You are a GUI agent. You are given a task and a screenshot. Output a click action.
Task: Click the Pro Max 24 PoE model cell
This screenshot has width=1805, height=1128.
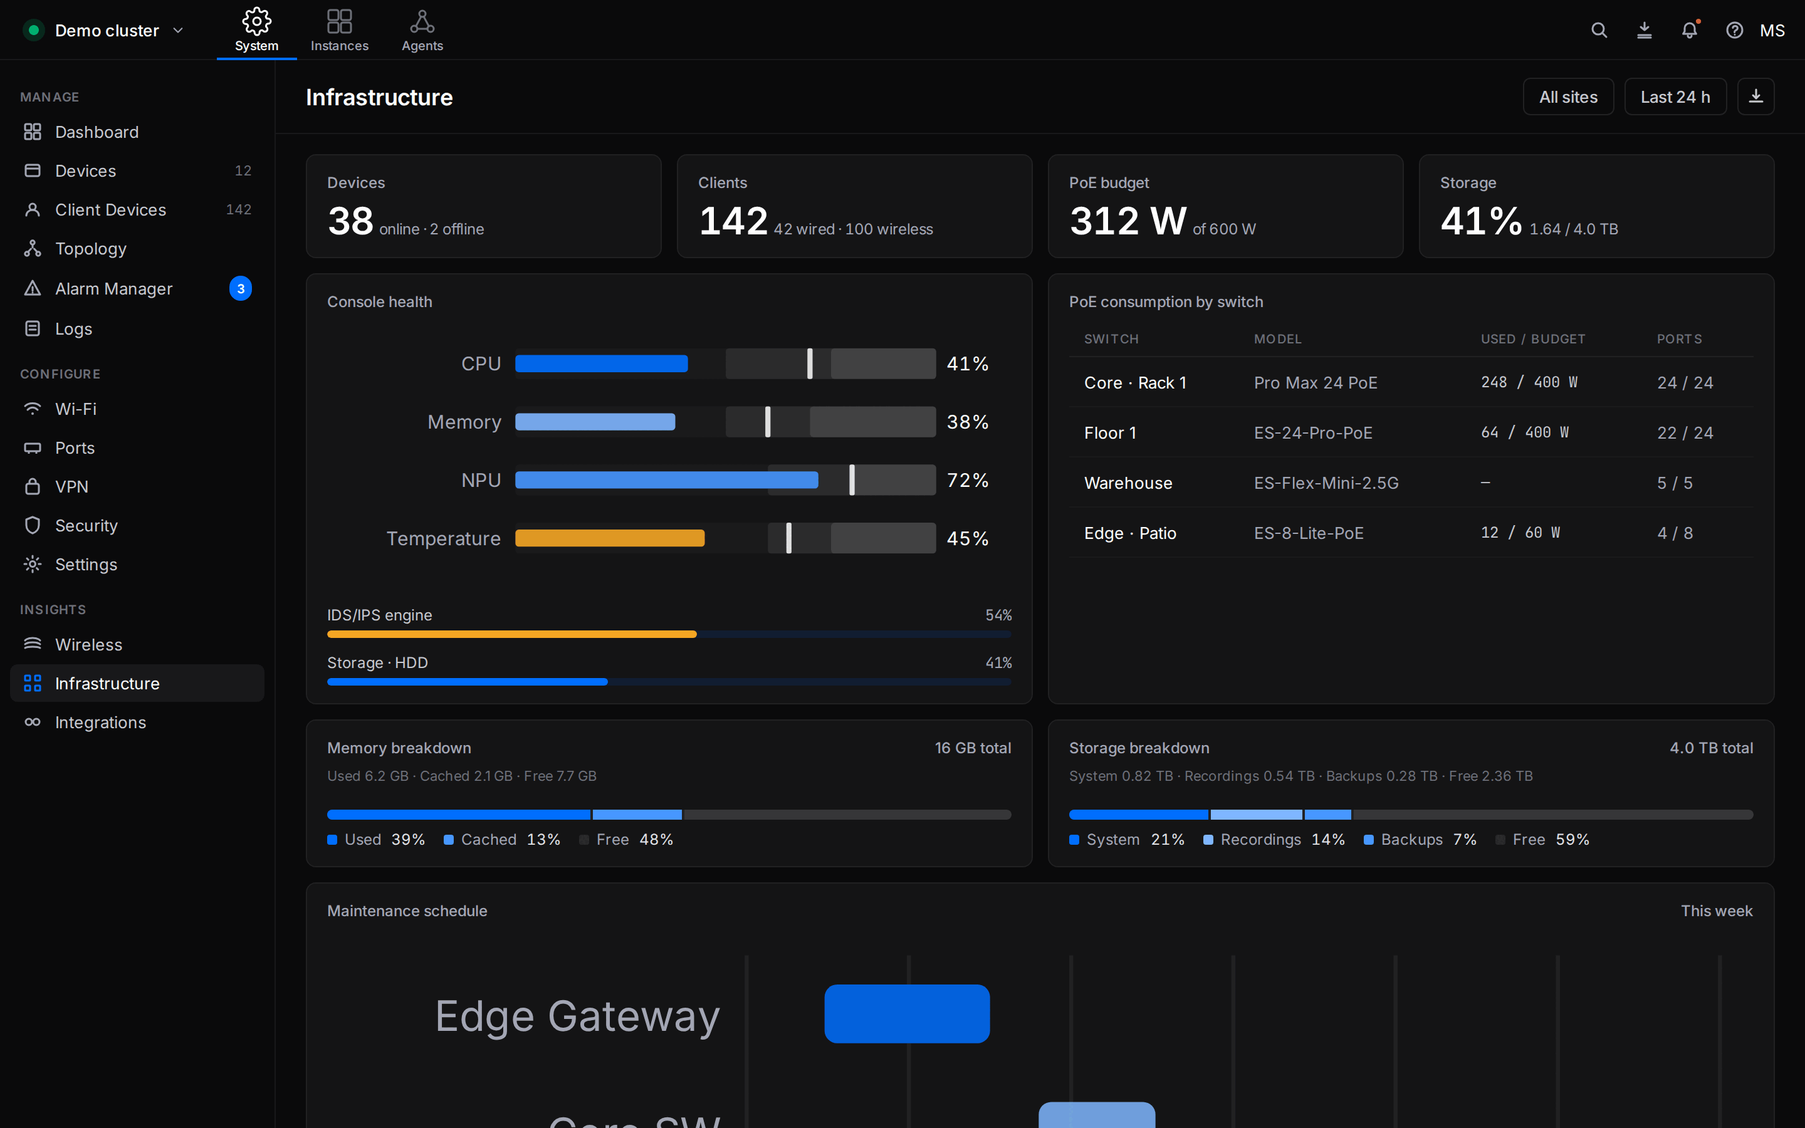tap(1315, 383)
